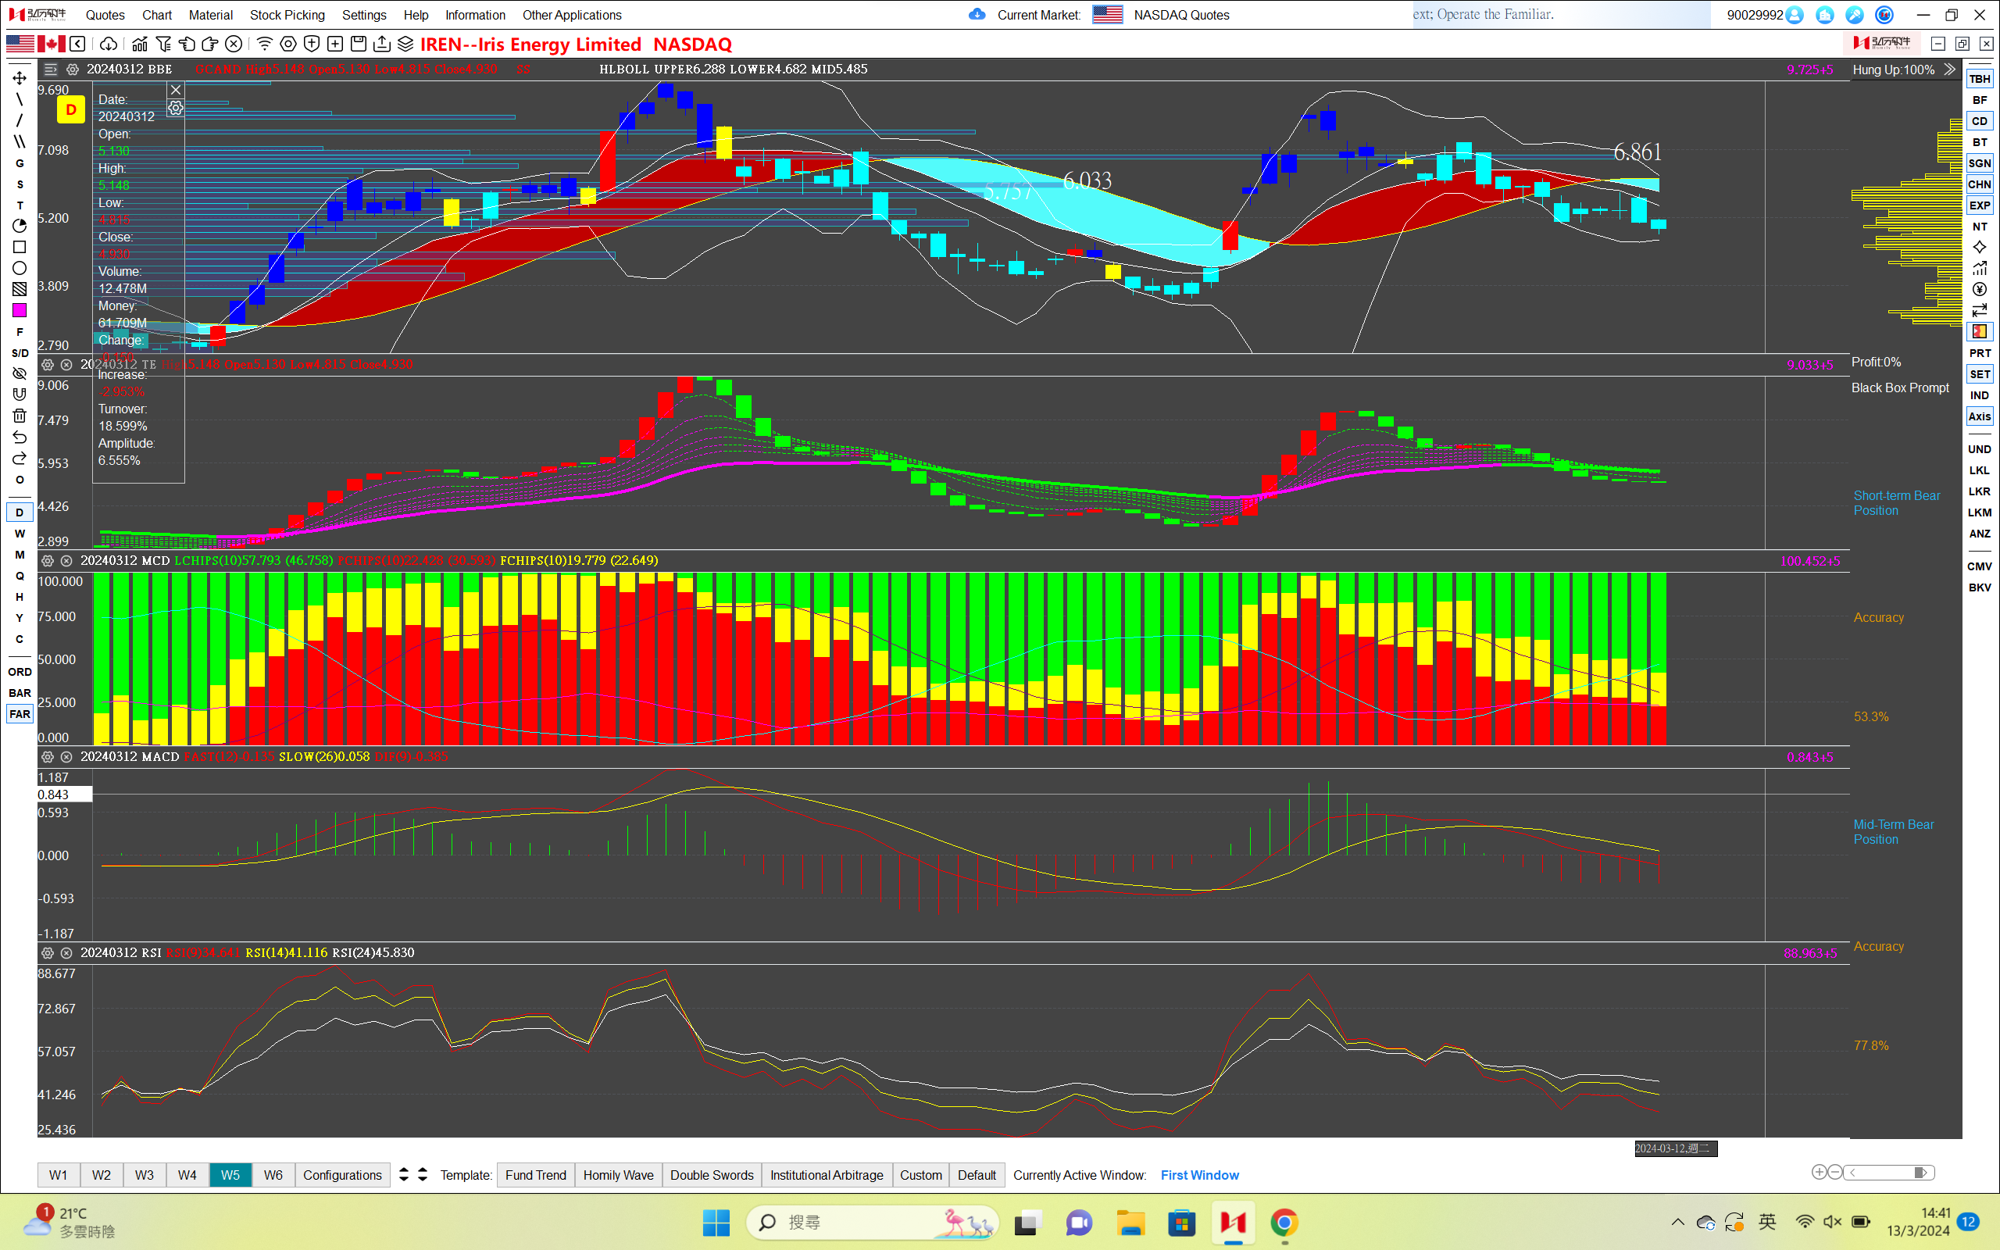Apply the Institutional Arbitrage template

tap(827, 1175)
